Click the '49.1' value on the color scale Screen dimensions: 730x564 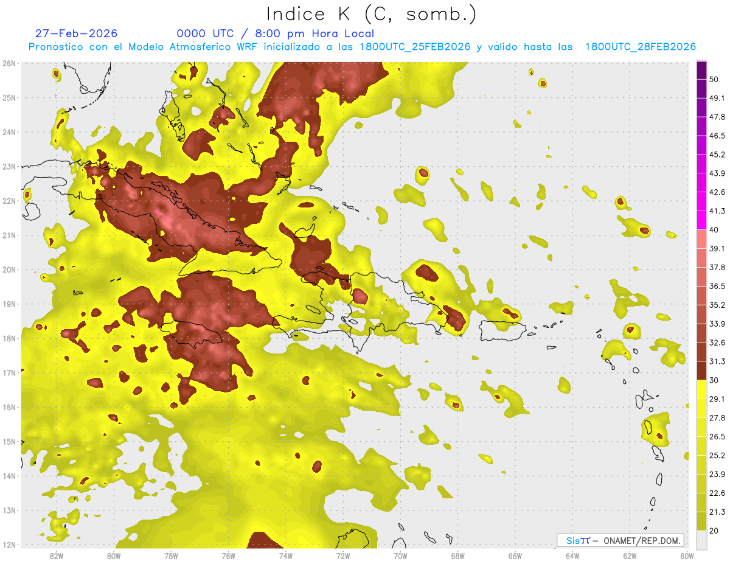(x=717, y=98)
